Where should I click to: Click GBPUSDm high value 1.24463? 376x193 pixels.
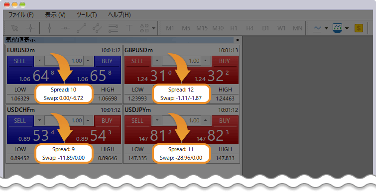[x=225, y=98]
